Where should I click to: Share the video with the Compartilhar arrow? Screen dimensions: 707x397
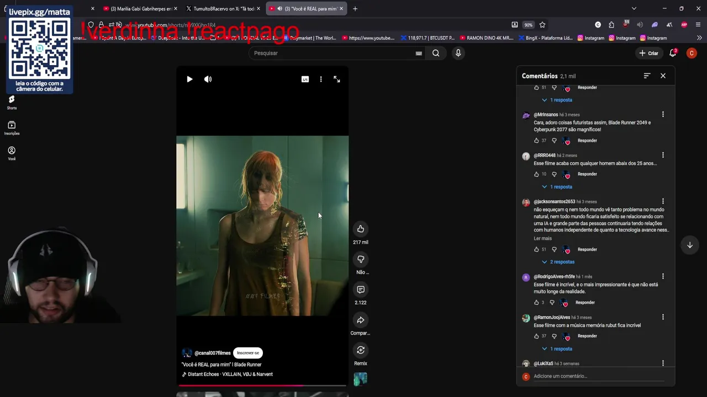tap(361, 320)
